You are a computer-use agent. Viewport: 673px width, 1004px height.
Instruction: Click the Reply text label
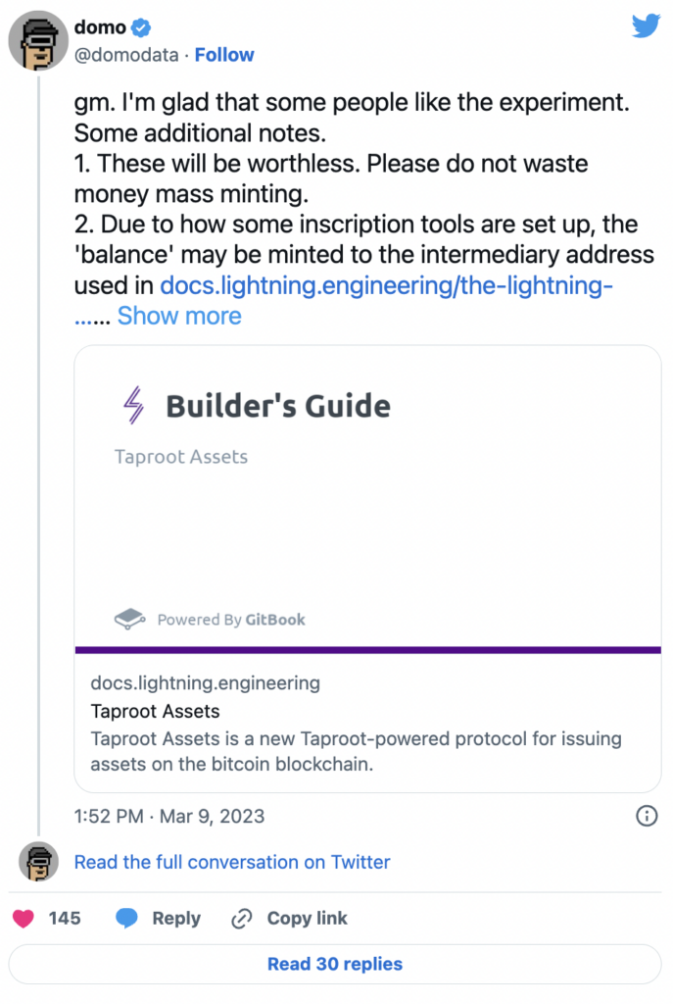(176, 919)
